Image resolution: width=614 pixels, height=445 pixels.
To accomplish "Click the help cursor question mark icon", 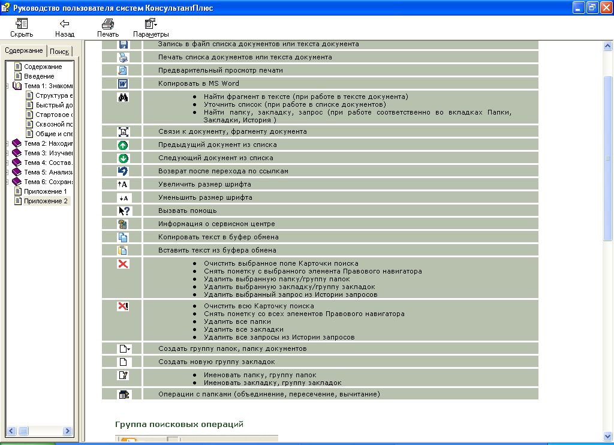I will pyautogui.click(x=124, y=211).
